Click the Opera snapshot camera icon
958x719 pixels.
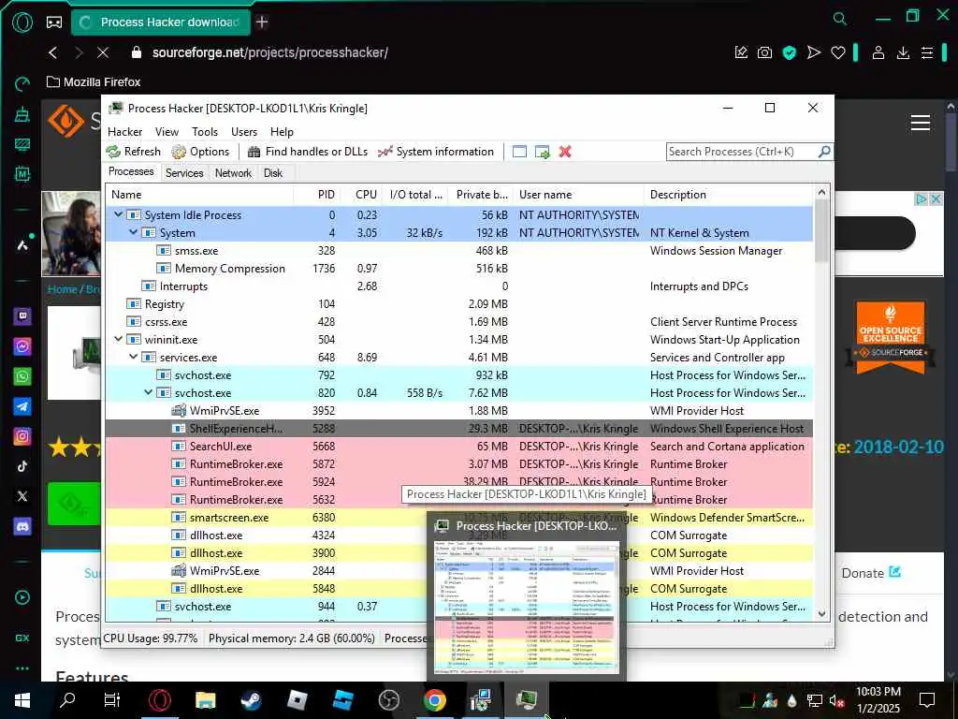[x=764, y=52]
